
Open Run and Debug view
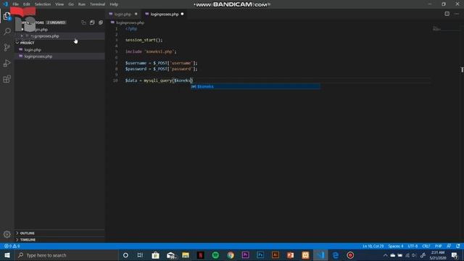(7, 63)
